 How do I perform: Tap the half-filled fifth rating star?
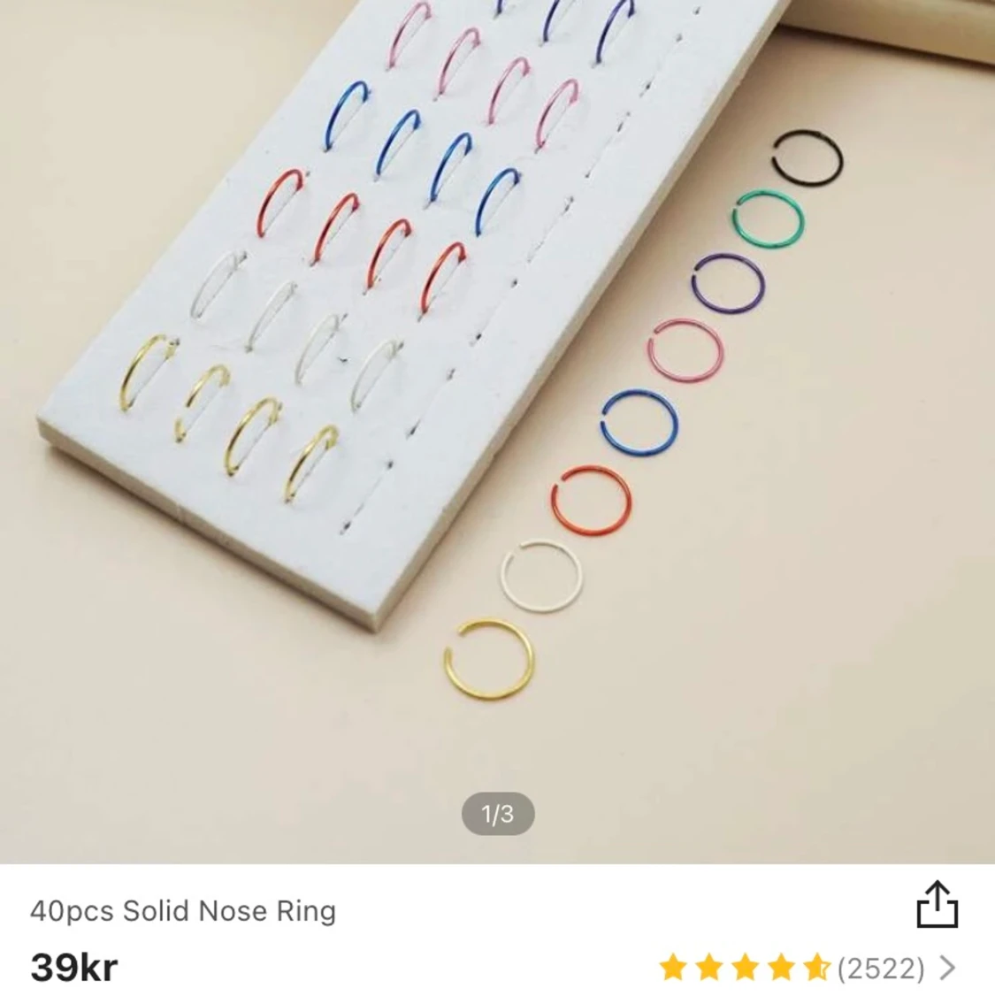click(x=816, y=968)
